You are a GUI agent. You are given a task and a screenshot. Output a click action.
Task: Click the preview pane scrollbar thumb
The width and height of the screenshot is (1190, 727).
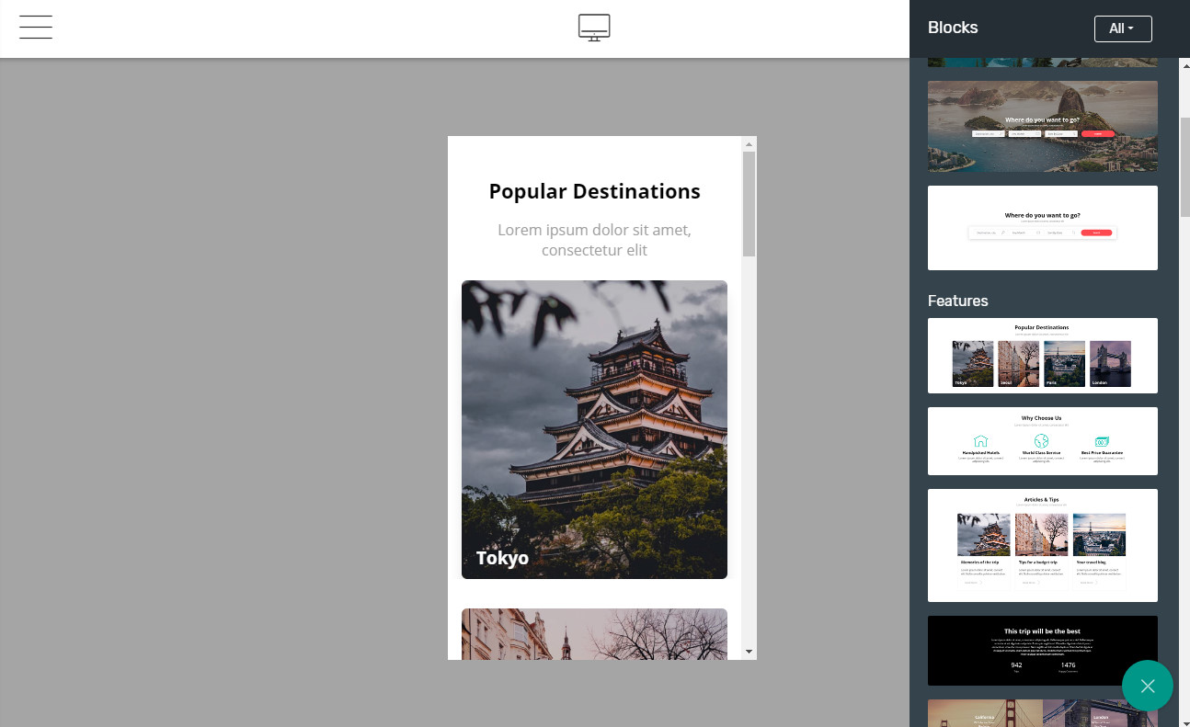pyautogui.click(x=749, y=204)
